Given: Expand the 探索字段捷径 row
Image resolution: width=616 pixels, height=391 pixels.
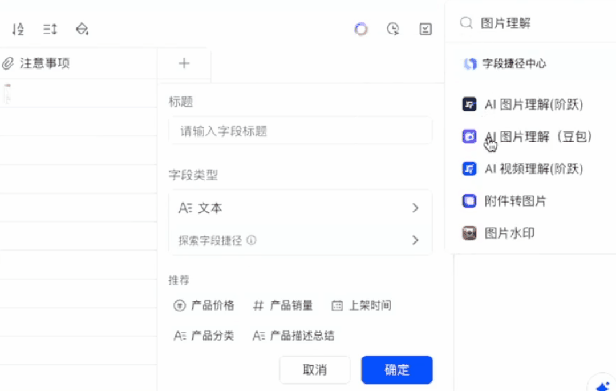Looking at the screenshot, I should click(x=301, y=240).
